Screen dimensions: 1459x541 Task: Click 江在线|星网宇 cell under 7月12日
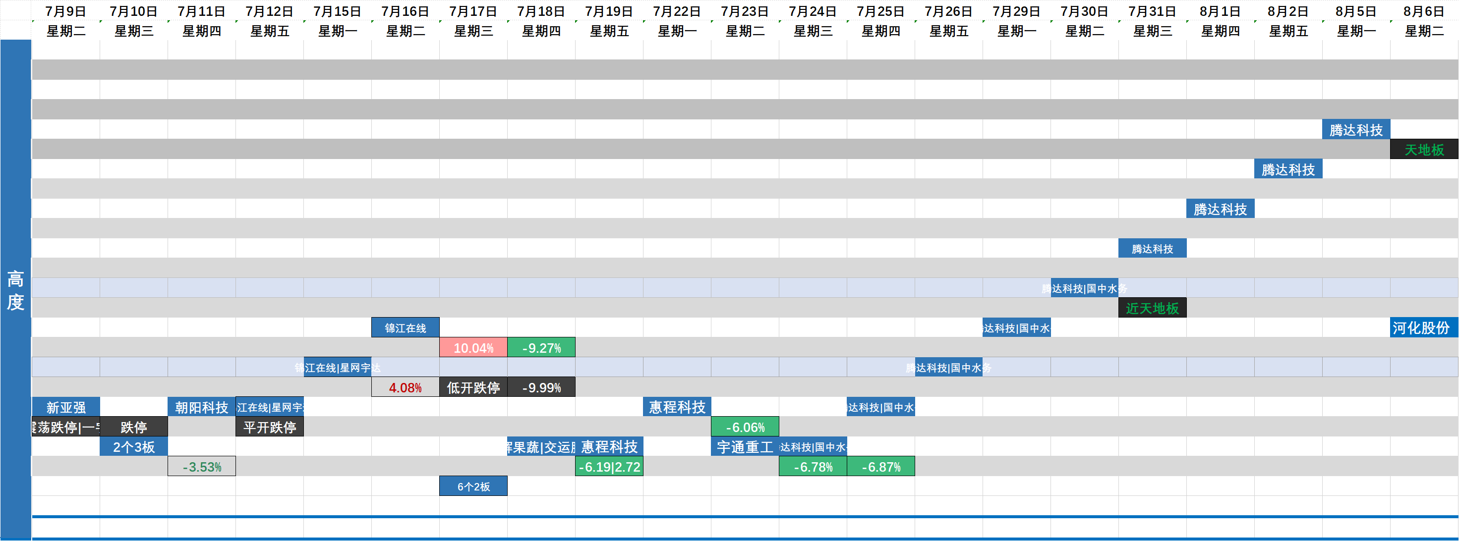[270, 407]
